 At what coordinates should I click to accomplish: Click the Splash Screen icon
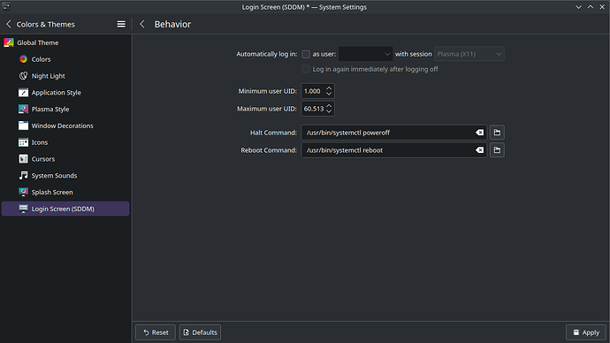23,192
